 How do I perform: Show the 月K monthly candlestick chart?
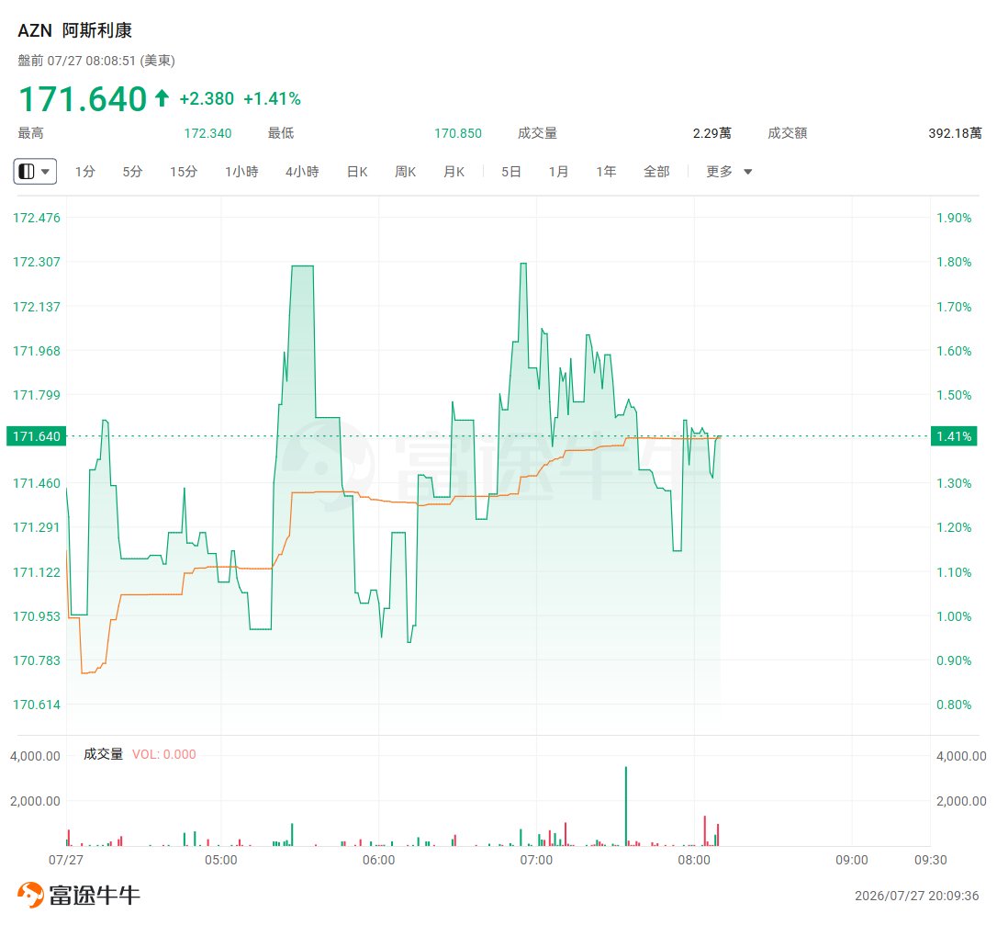[454, 172]
